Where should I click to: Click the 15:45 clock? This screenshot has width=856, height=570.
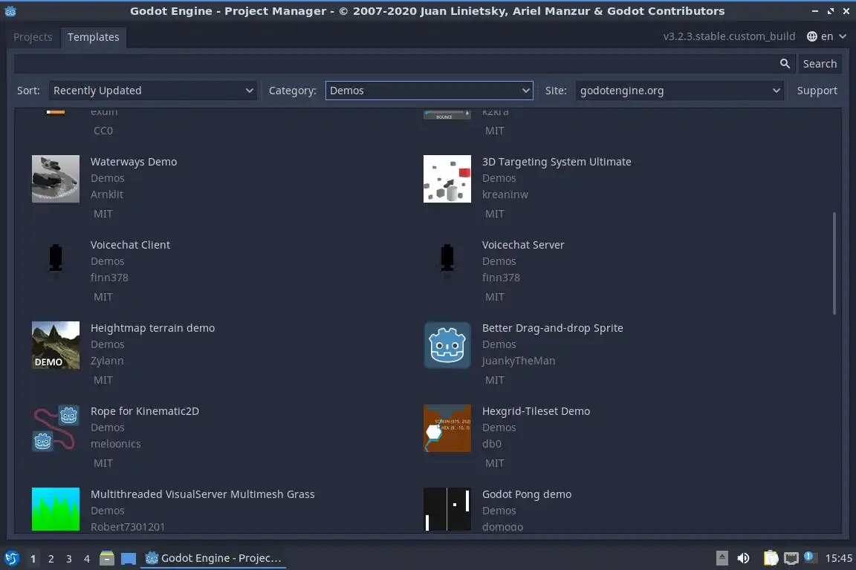838,558
